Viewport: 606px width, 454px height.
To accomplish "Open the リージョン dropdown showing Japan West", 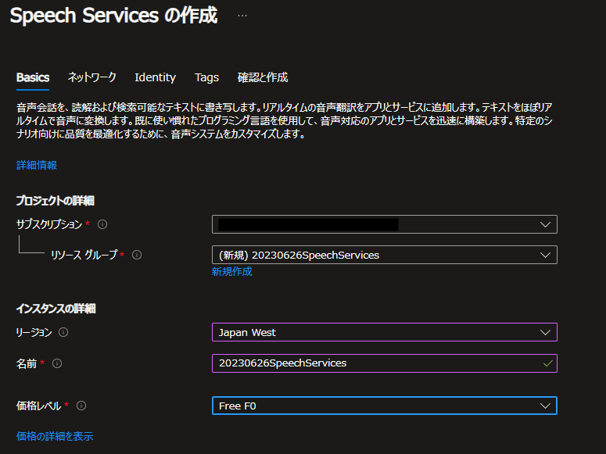I will tap(385, 332).
